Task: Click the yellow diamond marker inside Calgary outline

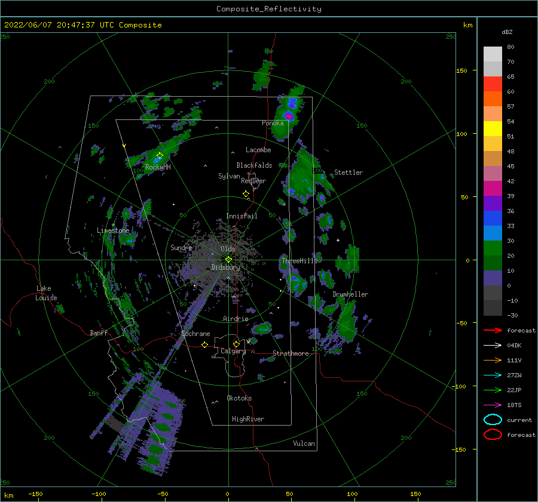Action: 236,344
